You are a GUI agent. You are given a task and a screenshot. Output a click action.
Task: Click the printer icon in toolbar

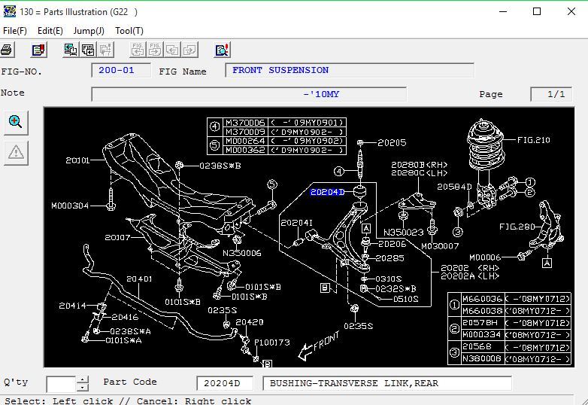6,50
